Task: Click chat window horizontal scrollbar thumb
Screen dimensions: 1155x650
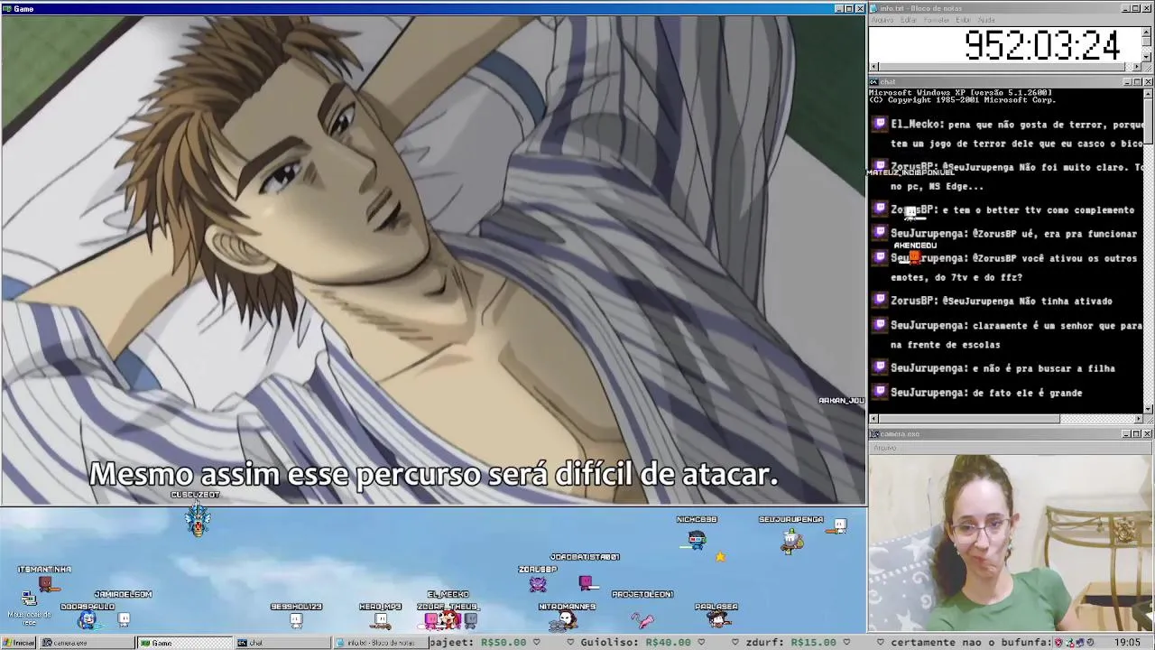Action: tap(969, 418)
